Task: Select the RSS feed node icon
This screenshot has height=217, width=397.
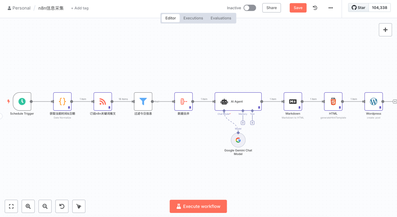Action: (x=103, y=102)
